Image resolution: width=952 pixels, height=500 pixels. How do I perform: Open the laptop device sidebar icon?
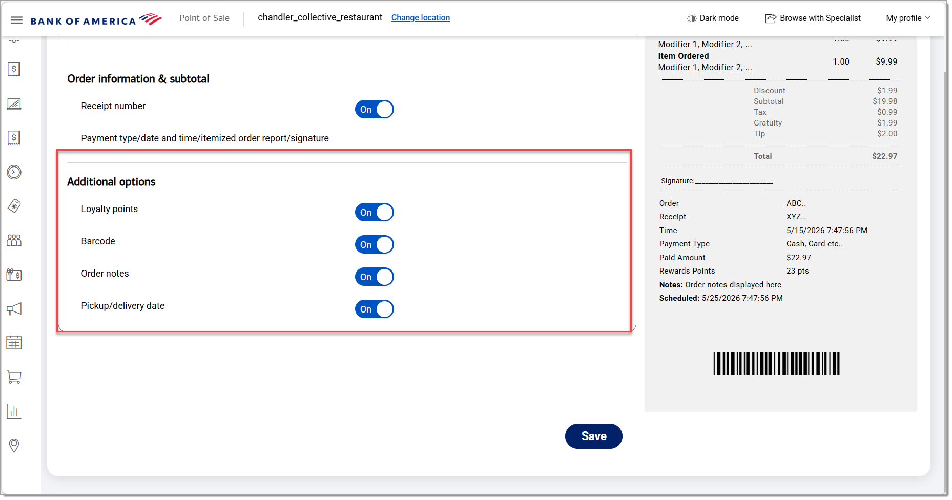point(14,104)
